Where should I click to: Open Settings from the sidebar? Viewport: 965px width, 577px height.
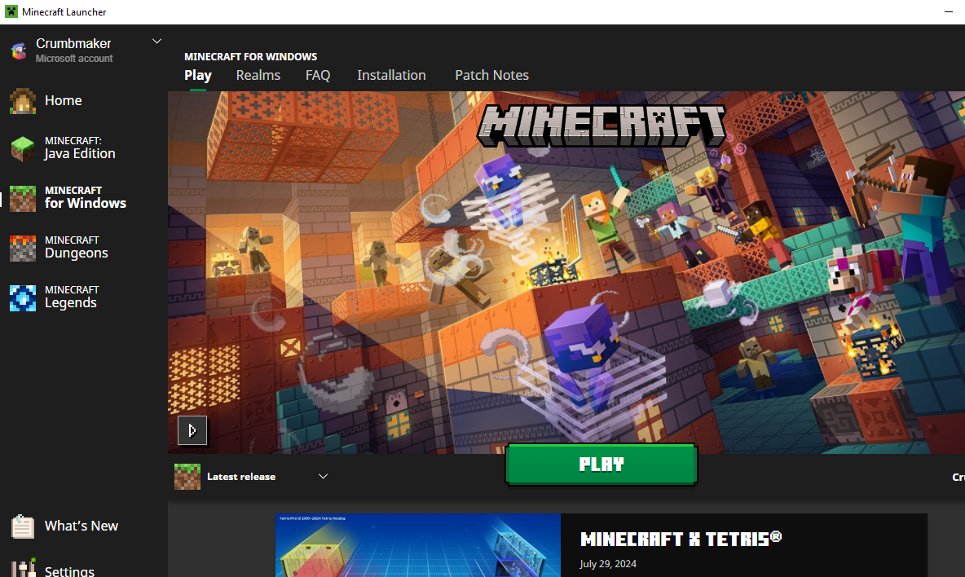69,570
